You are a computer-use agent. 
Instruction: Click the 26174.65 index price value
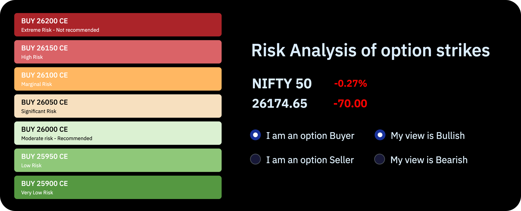click(x=279, y=104)
